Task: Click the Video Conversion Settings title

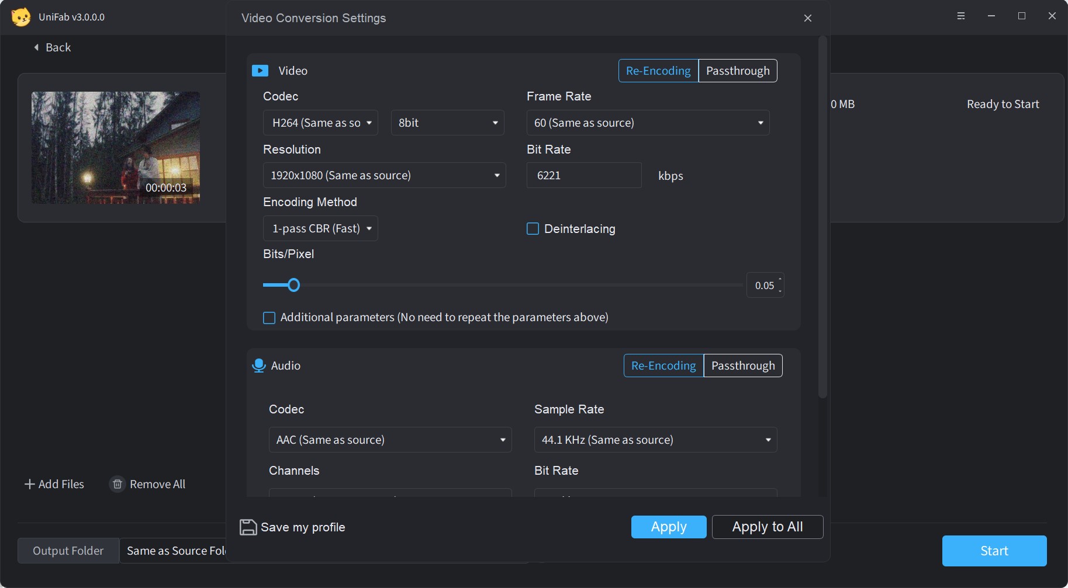Action: [x=314, y=18]
